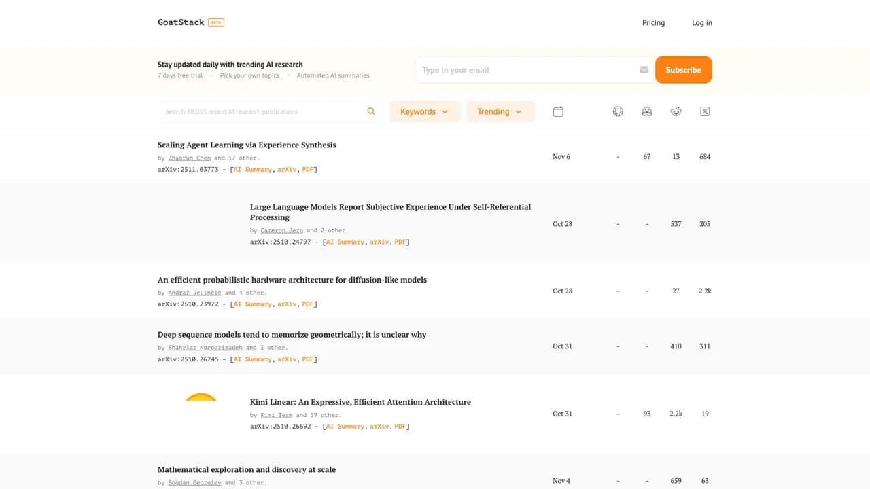Screen dimensions: 870x489
Task: Click the GoatStack logo
Action: tap(181, 22)
